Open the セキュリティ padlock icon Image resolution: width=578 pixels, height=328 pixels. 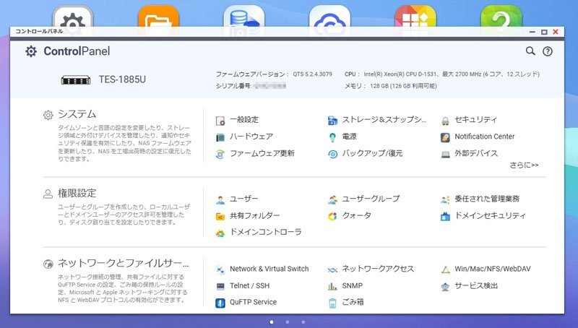(x=445, y=120)
